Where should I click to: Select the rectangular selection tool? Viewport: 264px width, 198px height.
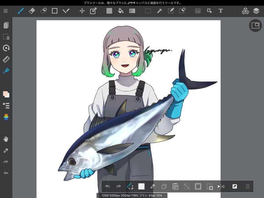point(148,11)
